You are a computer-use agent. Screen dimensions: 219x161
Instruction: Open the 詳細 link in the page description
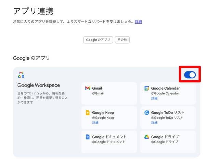click(138, 22)
